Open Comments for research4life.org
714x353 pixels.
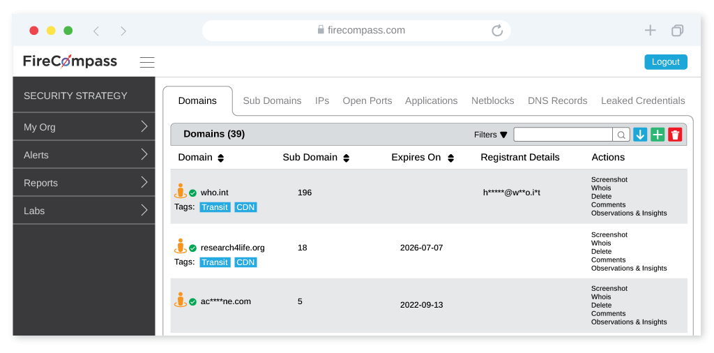click(608, 260)
